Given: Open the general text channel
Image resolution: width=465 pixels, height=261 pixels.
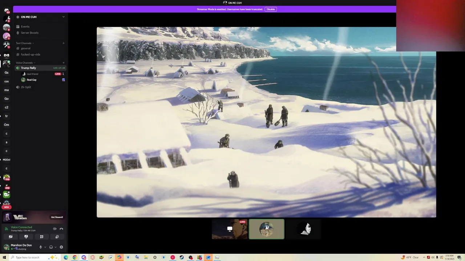Looking at the screenshot, I should [x=40, y=48].
